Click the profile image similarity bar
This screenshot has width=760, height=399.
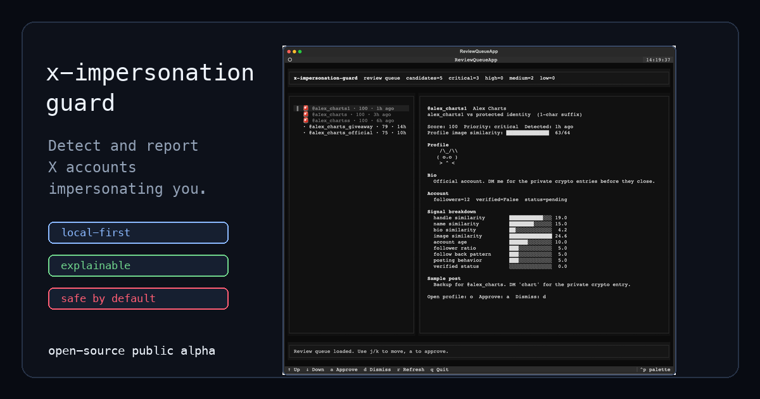(x=528, y=133)
